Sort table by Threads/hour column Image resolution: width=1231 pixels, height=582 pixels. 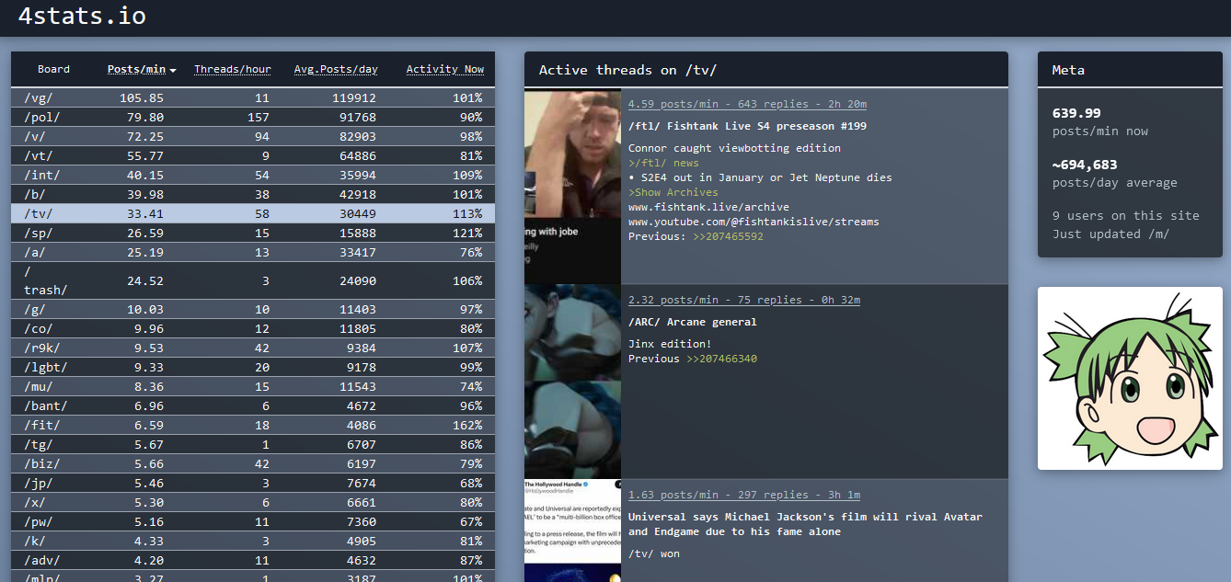pos(232,69)
